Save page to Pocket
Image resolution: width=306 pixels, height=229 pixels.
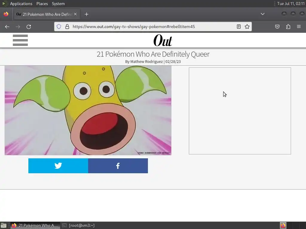click(x=277, y=27)
